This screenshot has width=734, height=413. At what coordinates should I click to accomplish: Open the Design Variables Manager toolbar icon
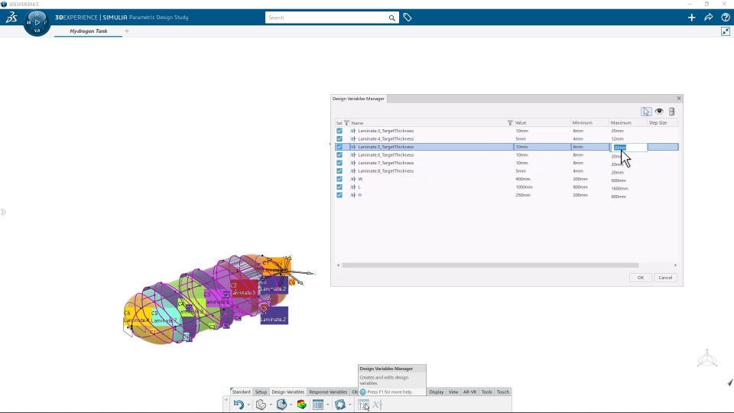click(x=363, y=405)
